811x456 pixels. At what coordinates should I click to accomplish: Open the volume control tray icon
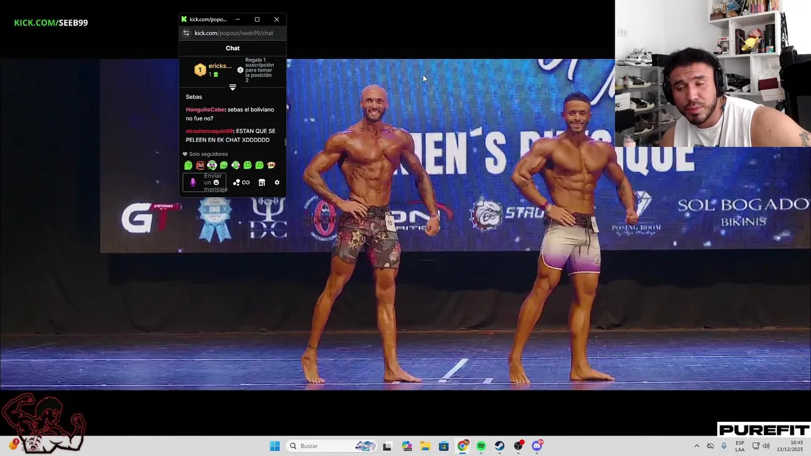[766, 446]
